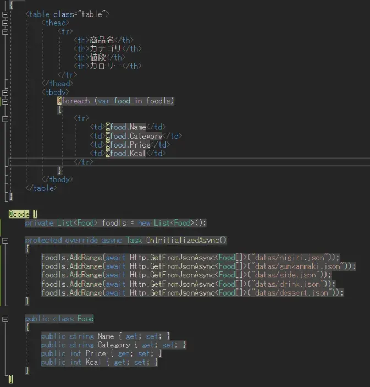Image resolution: width=370 pixels, height=387 pixels.
Task: Collapse the Food class definition
Action: pyautogui.click(x=5, y=319)
